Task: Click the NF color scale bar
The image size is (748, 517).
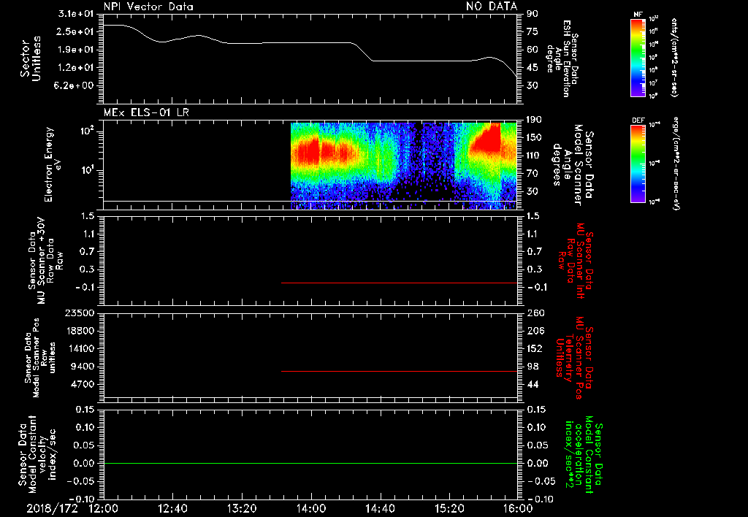Action: (638, 57)
